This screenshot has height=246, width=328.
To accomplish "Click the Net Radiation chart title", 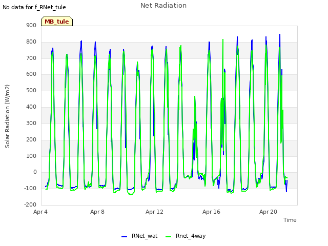I will point(163,6).
